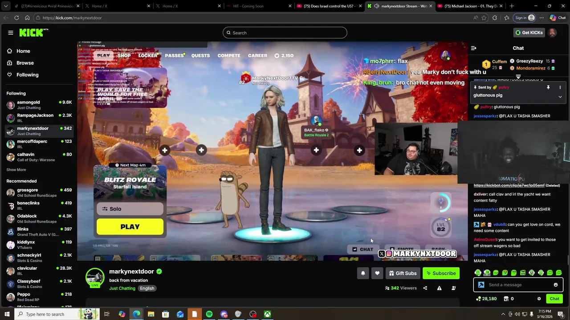Image resolution: width=570 pixels, height=320 pixels.
Task: Open chat settings gear icon
Action: coord(539,299)
